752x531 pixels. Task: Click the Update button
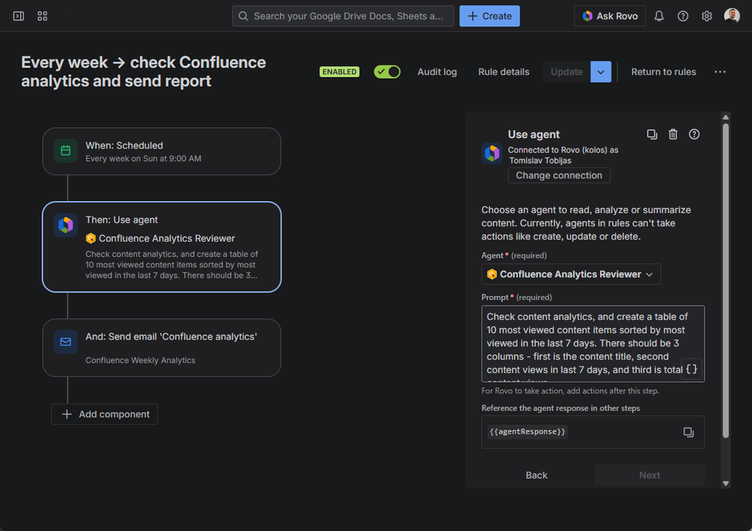(x=566, y=72)
